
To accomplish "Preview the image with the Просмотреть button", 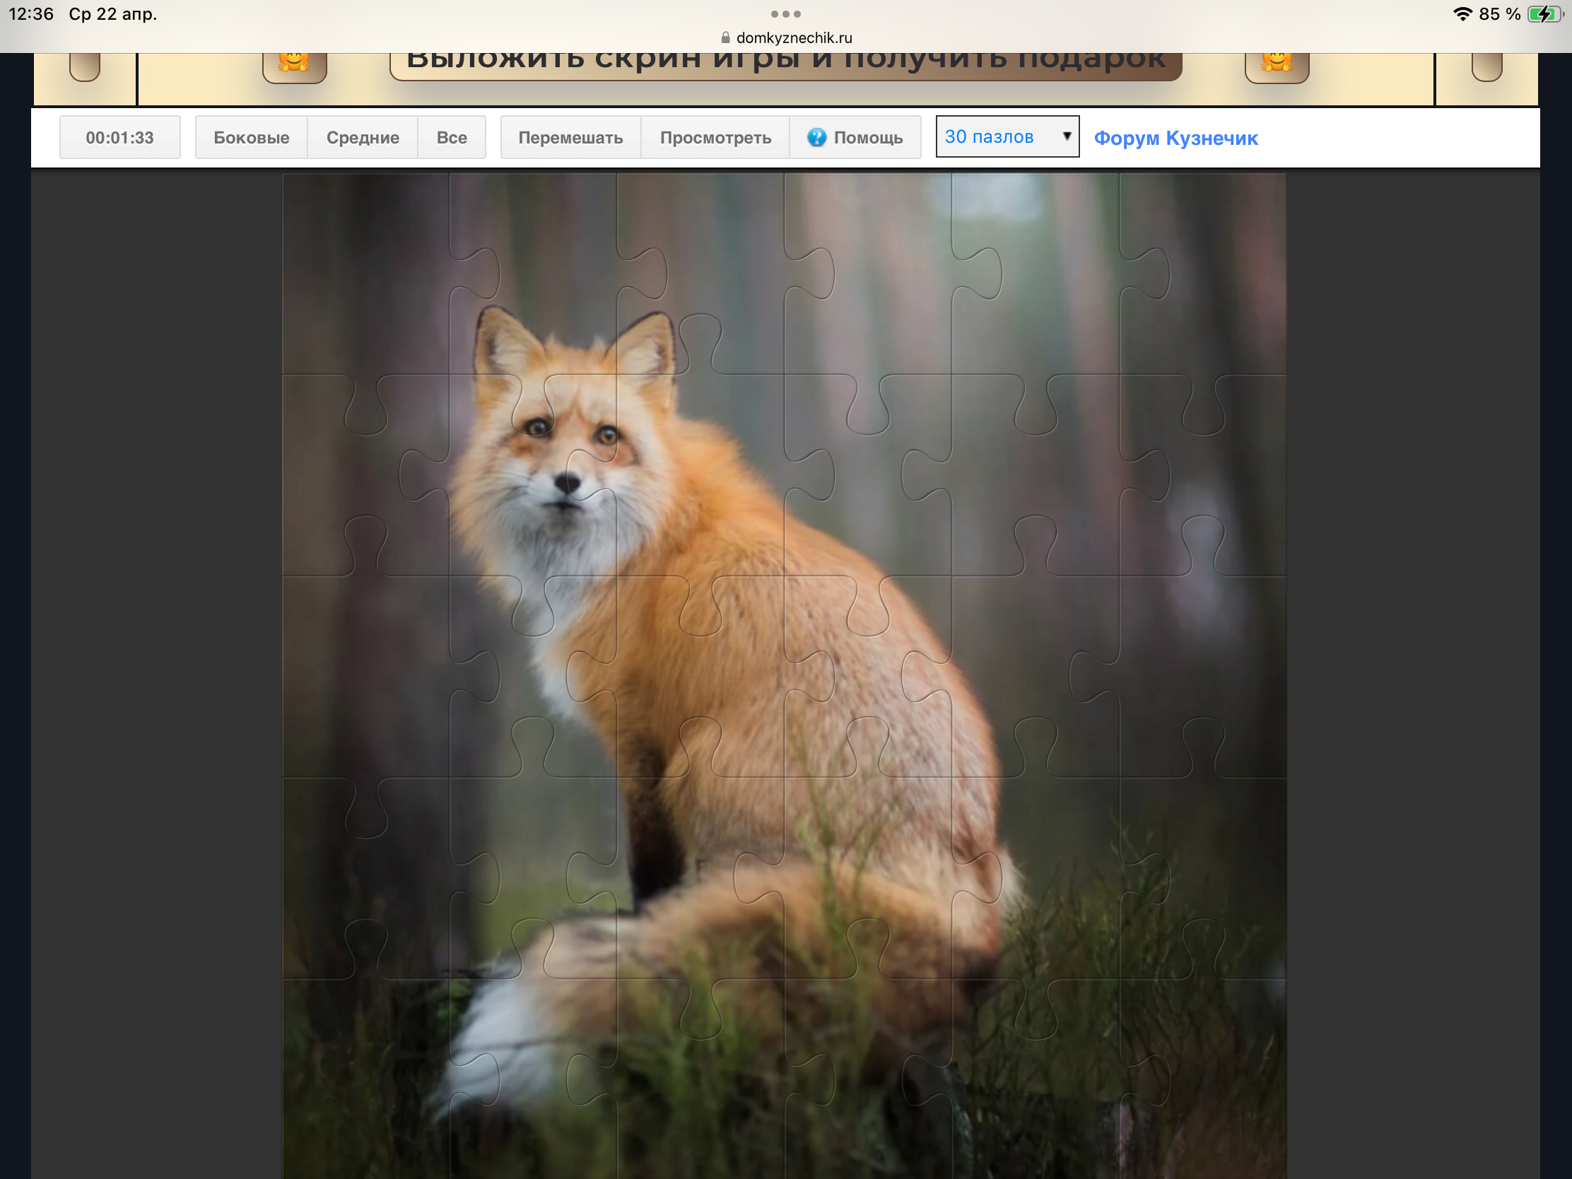I will (715, 137).
